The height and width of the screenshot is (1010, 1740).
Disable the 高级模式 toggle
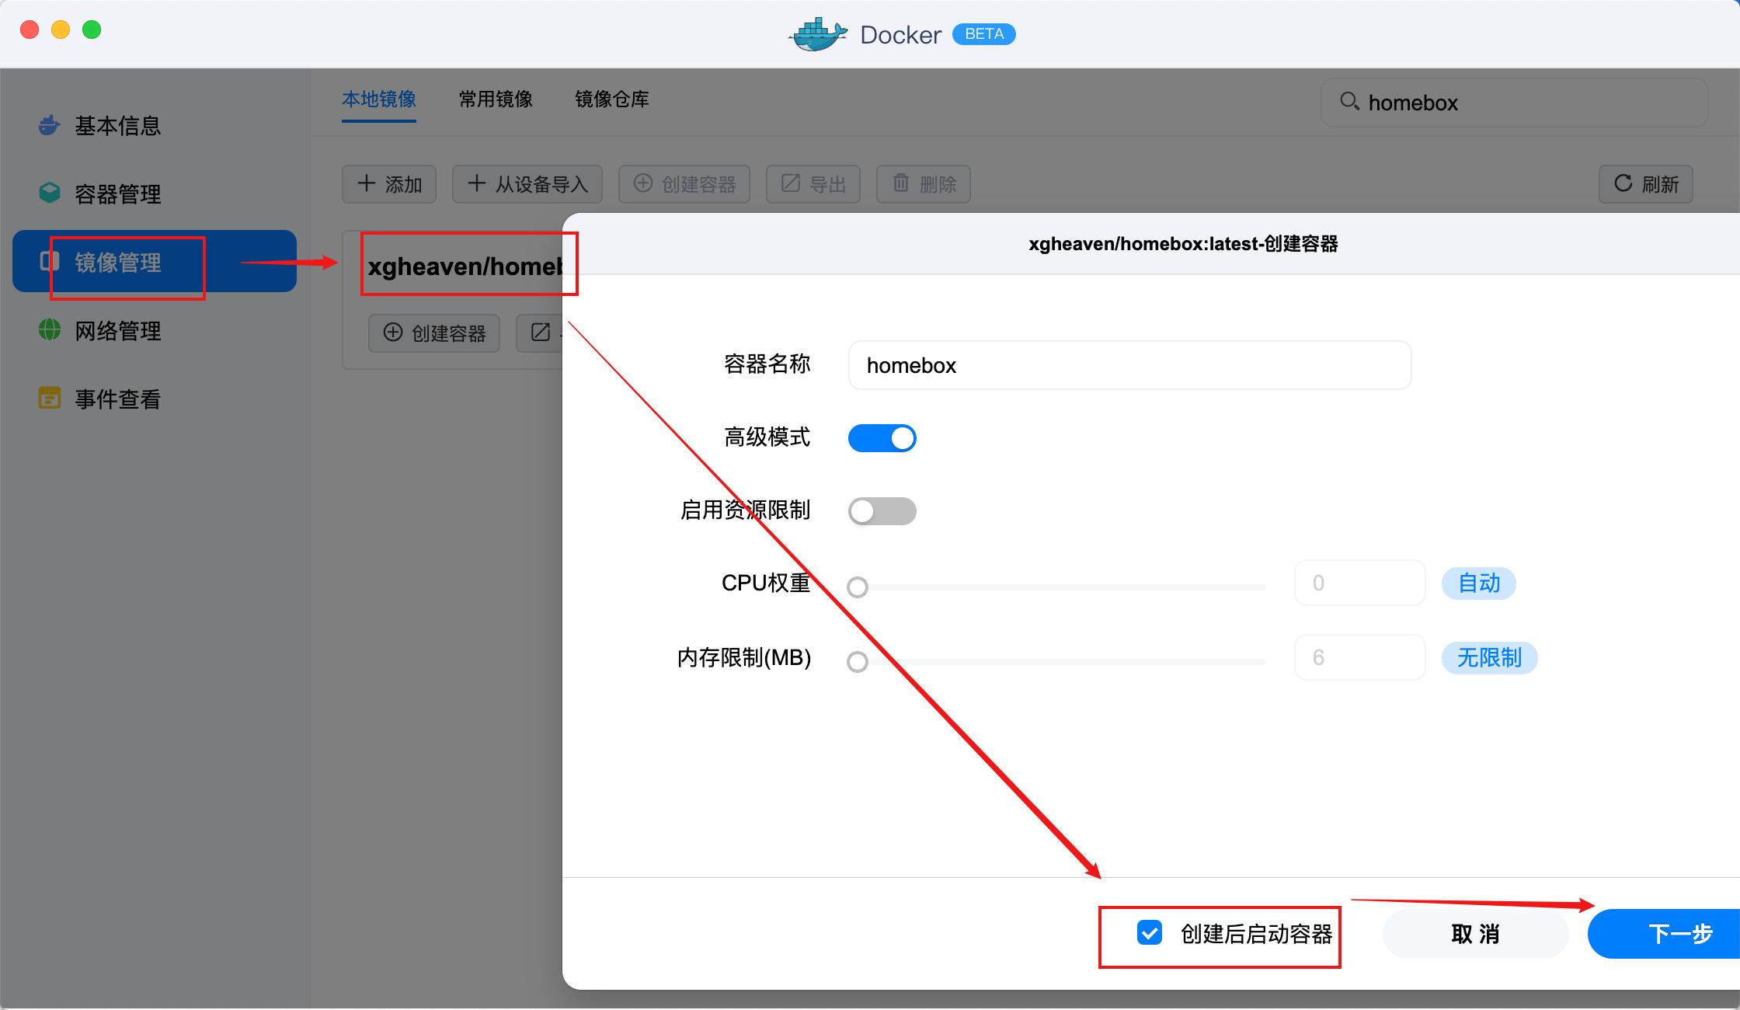click(882, 437)
